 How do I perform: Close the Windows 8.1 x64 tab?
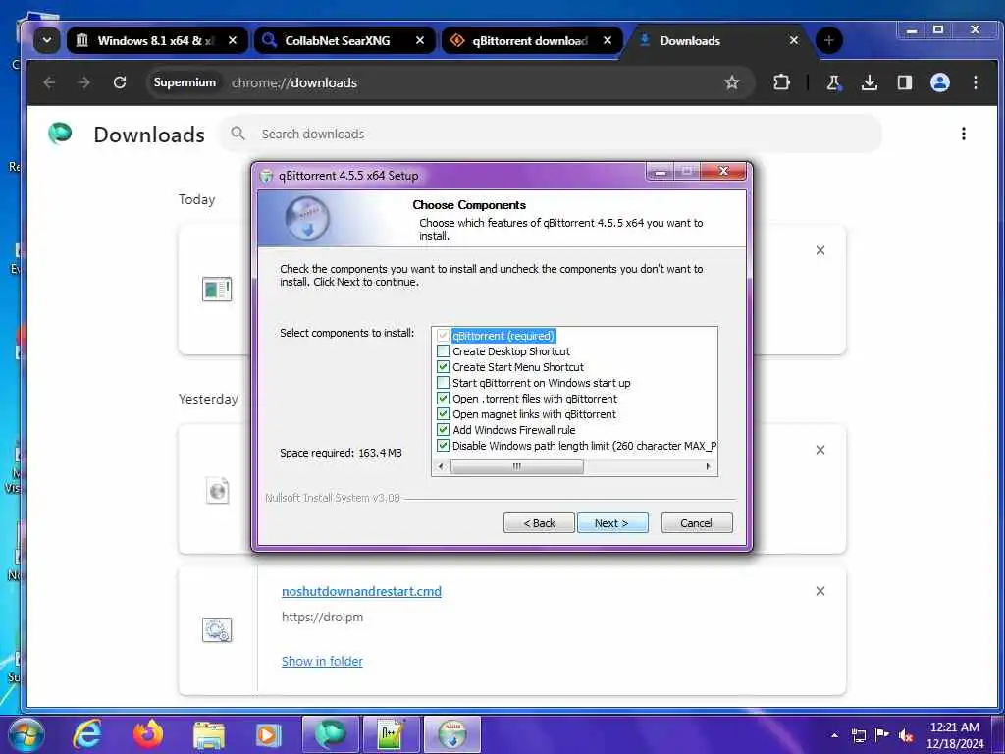click(233, 40)
